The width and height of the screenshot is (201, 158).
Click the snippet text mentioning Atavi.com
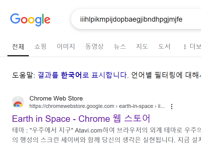pyautogui.click(x=106, y=135)
